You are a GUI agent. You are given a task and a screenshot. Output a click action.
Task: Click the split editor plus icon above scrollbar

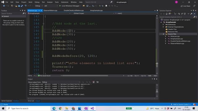157,16
